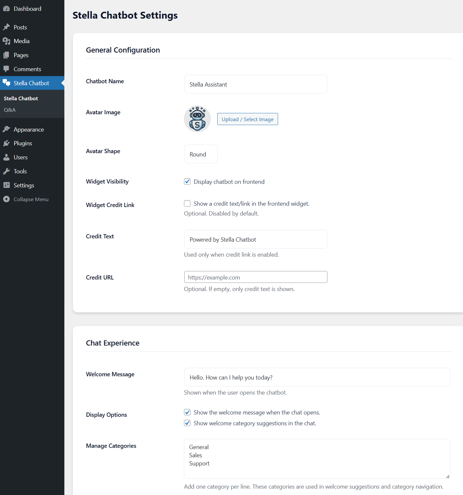Image resolution: width=463 pixels, height=495 pixels.
Task: Select the Tools wrench icon
Action: pos(7,171)
